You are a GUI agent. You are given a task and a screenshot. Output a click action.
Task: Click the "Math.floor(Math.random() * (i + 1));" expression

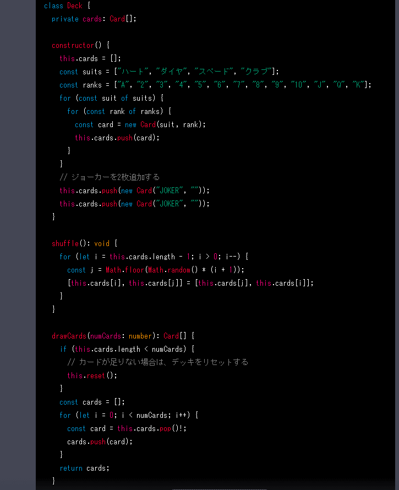[x=175, y=270]
